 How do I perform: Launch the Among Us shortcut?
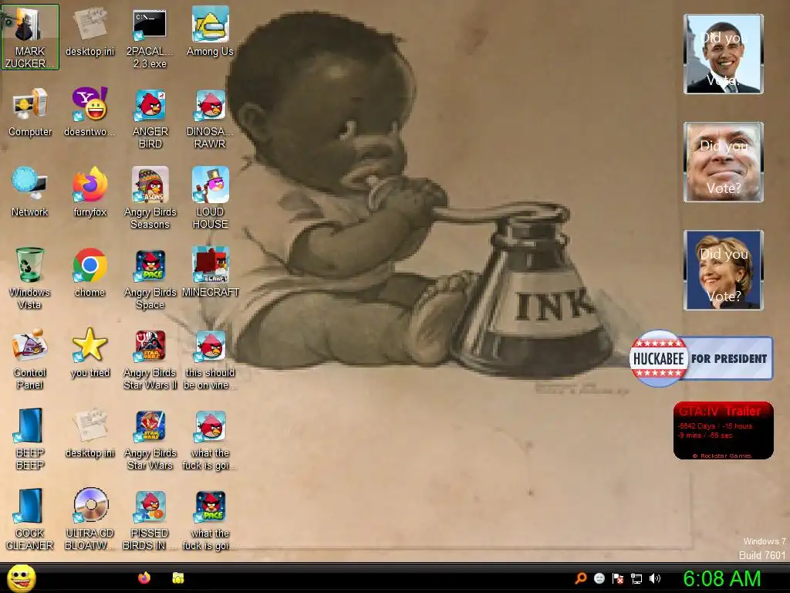tap(210, 31)
